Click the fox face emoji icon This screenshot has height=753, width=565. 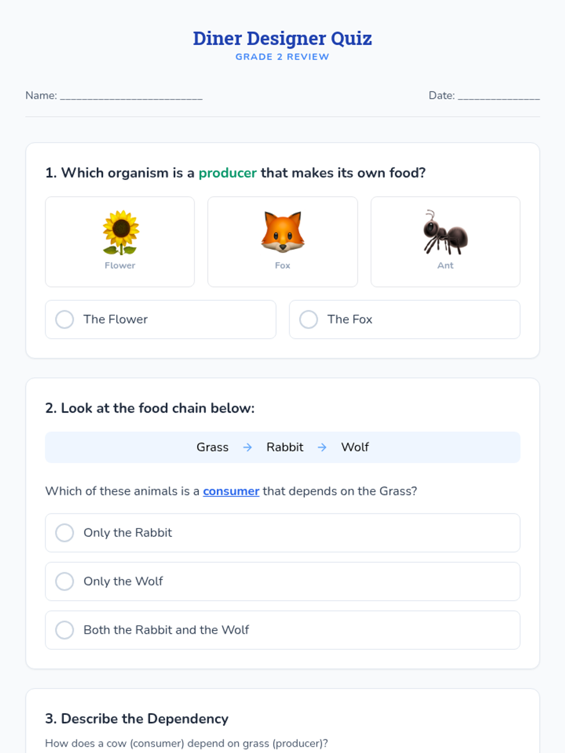click(x=282, y=232)
